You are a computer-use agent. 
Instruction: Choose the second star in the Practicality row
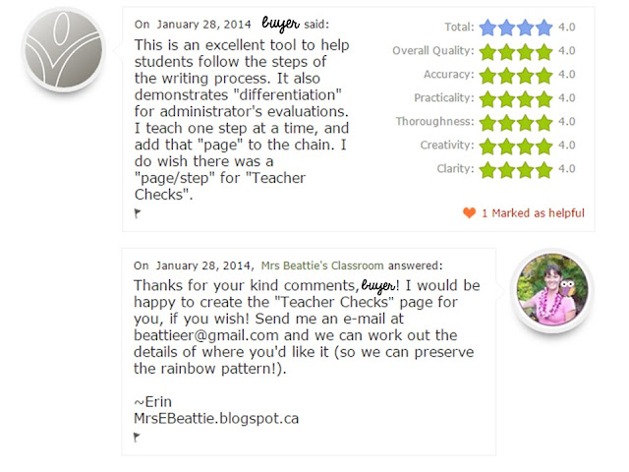click(507, 98)
